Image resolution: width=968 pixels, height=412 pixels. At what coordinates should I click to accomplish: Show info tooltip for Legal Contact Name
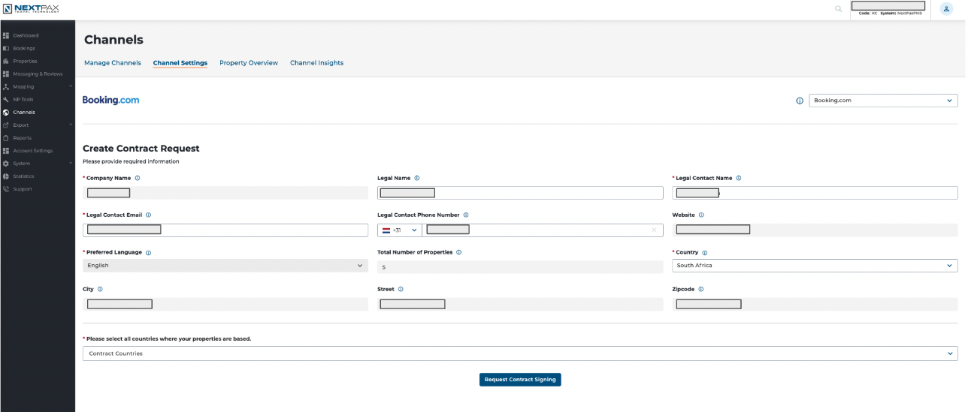click(739, 178)
